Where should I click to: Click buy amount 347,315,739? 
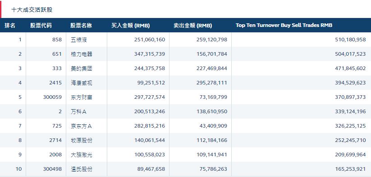tap(150, 54)
